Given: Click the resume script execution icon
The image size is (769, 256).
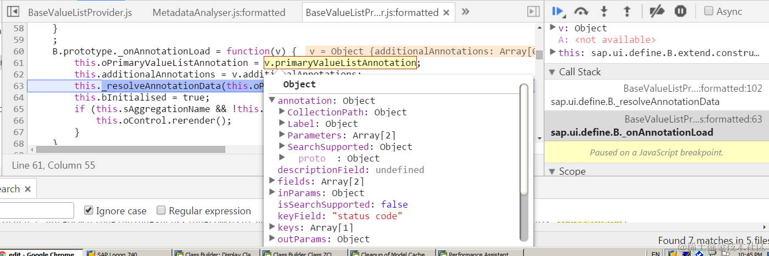Looking at the screenshot, I should pyautogui.click(x=558, y=11).
